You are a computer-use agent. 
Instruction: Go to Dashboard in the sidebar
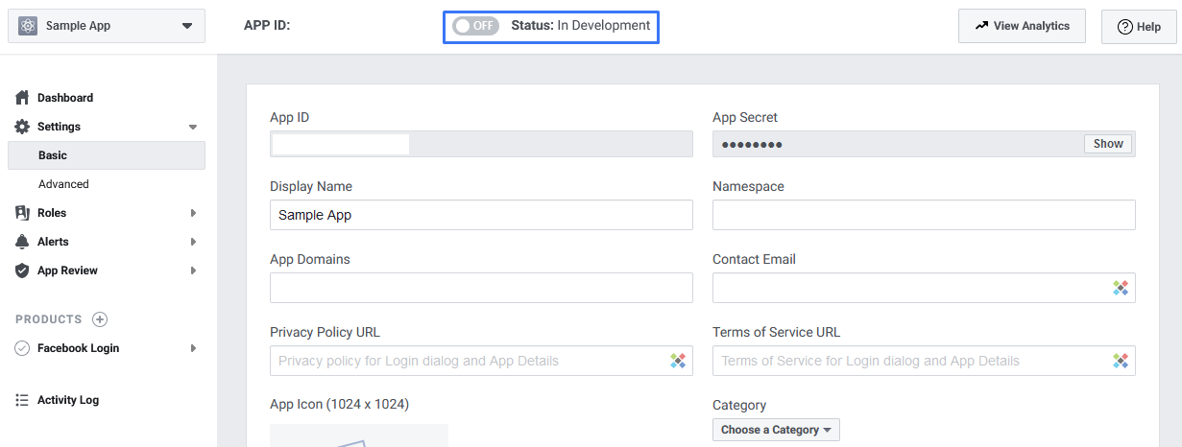65,98
